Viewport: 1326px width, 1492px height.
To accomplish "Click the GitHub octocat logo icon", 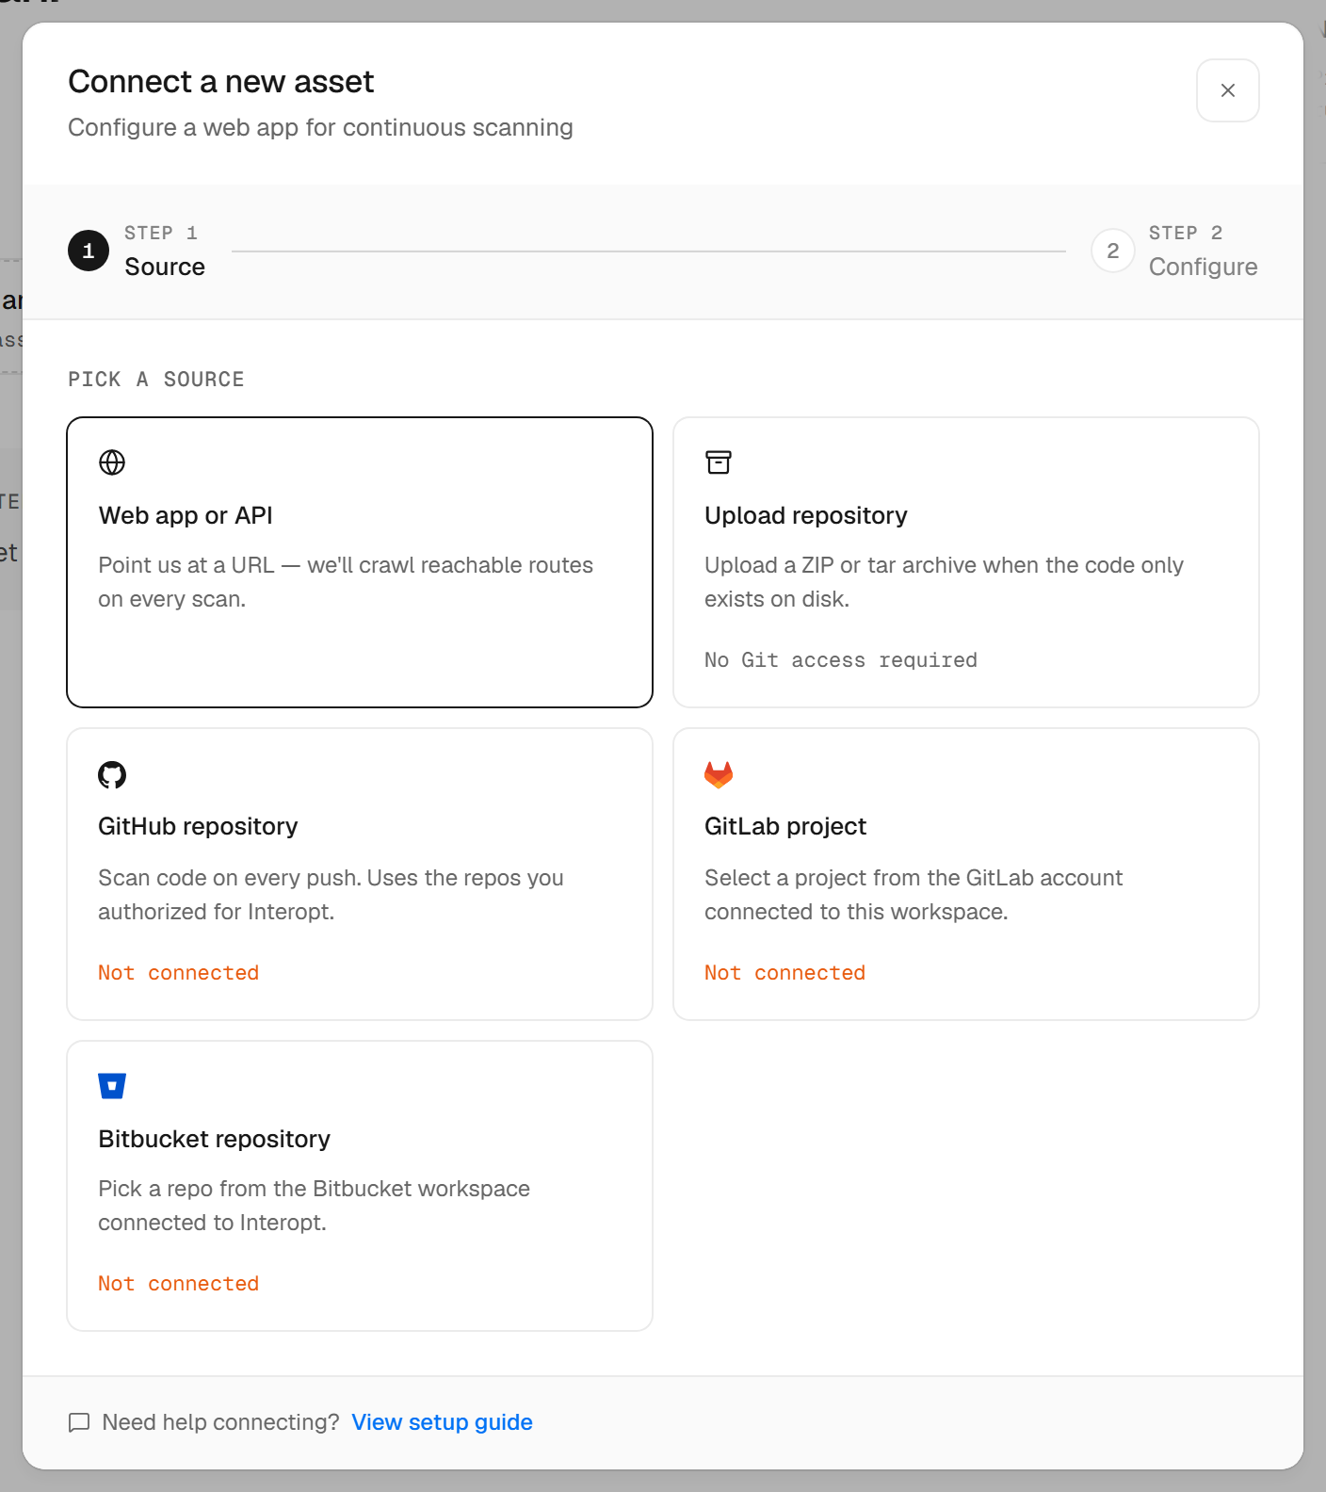I will [x=112, y=775].
